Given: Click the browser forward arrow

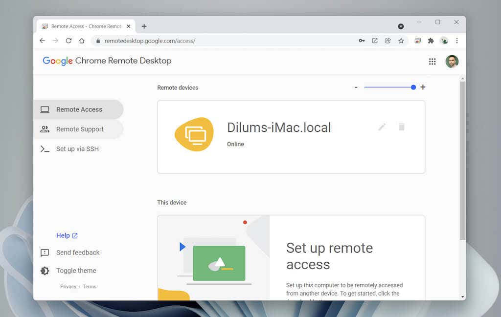Looking at the screenshot, I should (56, 41).
